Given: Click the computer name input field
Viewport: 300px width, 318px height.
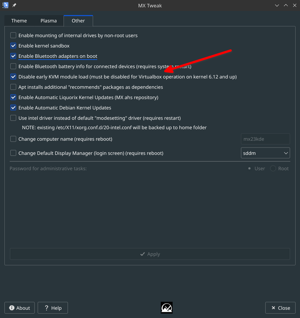Looking at the screenshot, I should pos(265,139).
